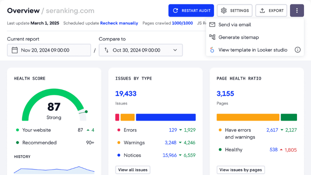This screenshot has height=175, width=311.
Task: Click the Errors change value 1,929
Action: click(190, 130)
